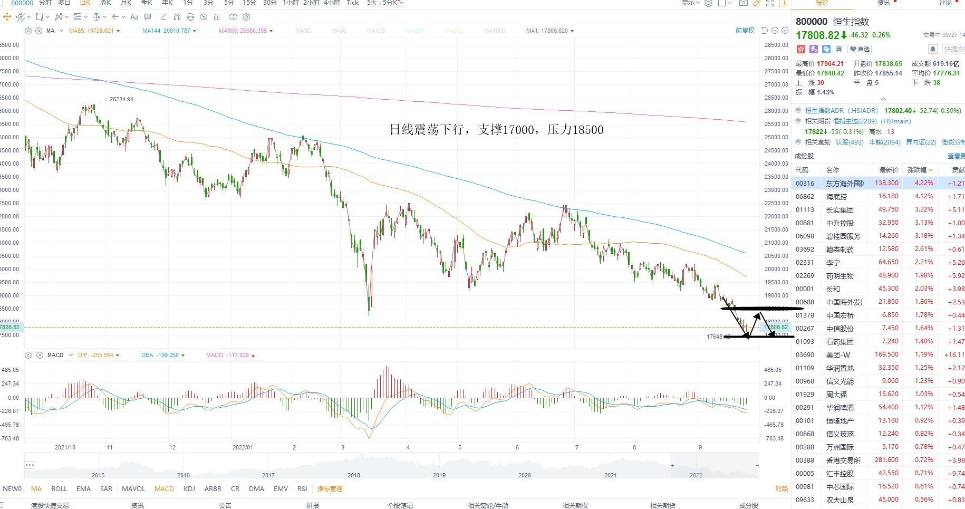Zoom out chart with minus icon
The width and height of the screenshot is (965, 509).
[x=775, y=31]
